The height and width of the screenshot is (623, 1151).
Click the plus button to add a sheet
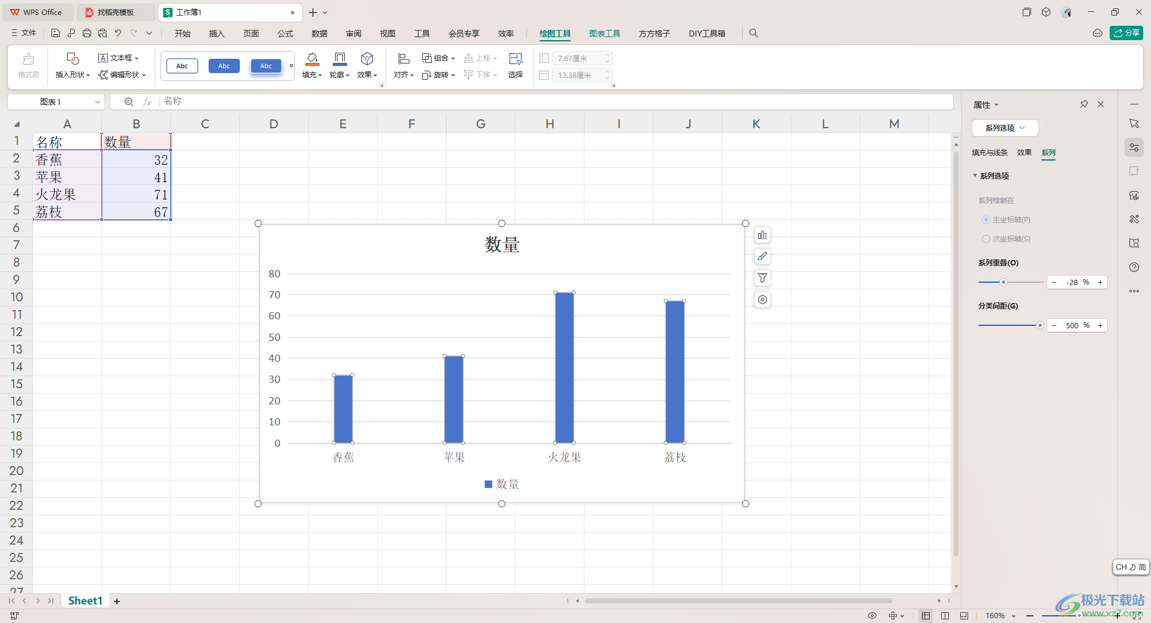(117, 601)
